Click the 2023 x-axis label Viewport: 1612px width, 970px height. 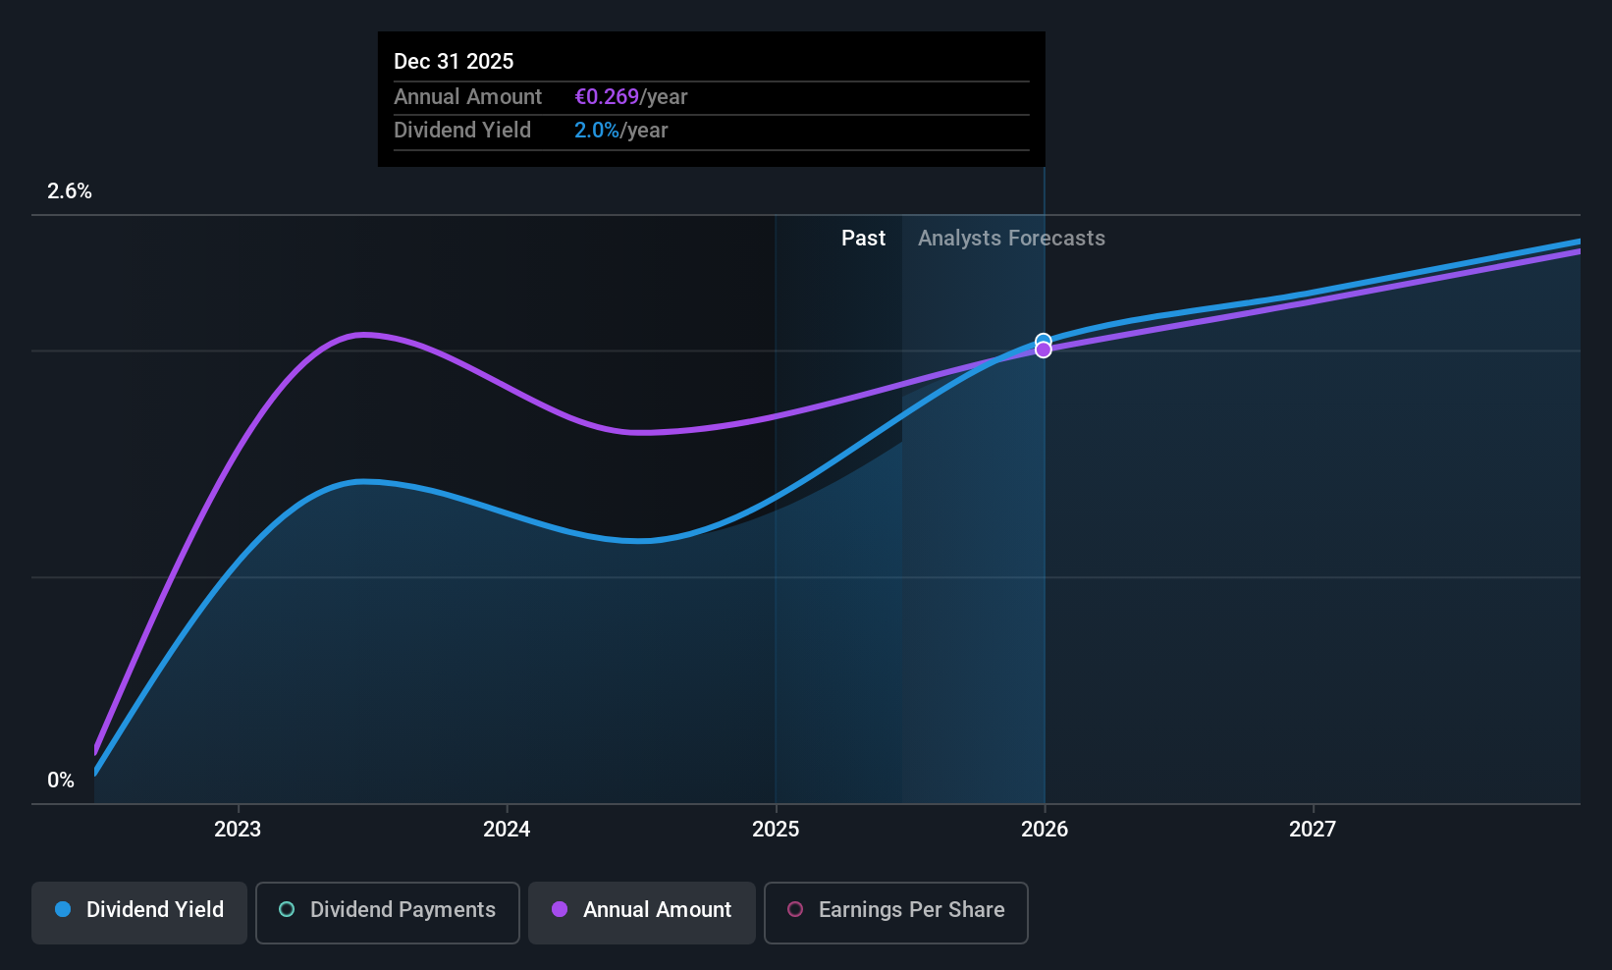coord(238,830)
